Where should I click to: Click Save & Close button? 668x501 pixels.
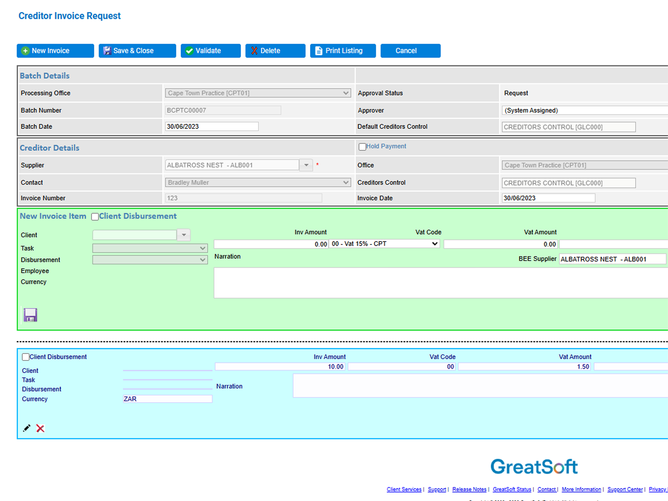click(x=137, y=51)
